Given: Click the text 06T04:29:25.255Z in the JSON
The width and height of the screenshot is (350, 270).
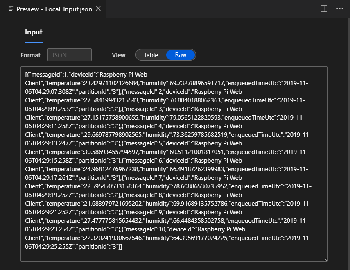Looking at the screenshot, I should 49,247.
